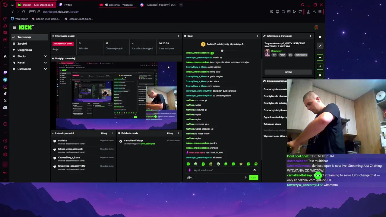Click the Rozmowy category link

pyautogui.click(x=277, y=51)
